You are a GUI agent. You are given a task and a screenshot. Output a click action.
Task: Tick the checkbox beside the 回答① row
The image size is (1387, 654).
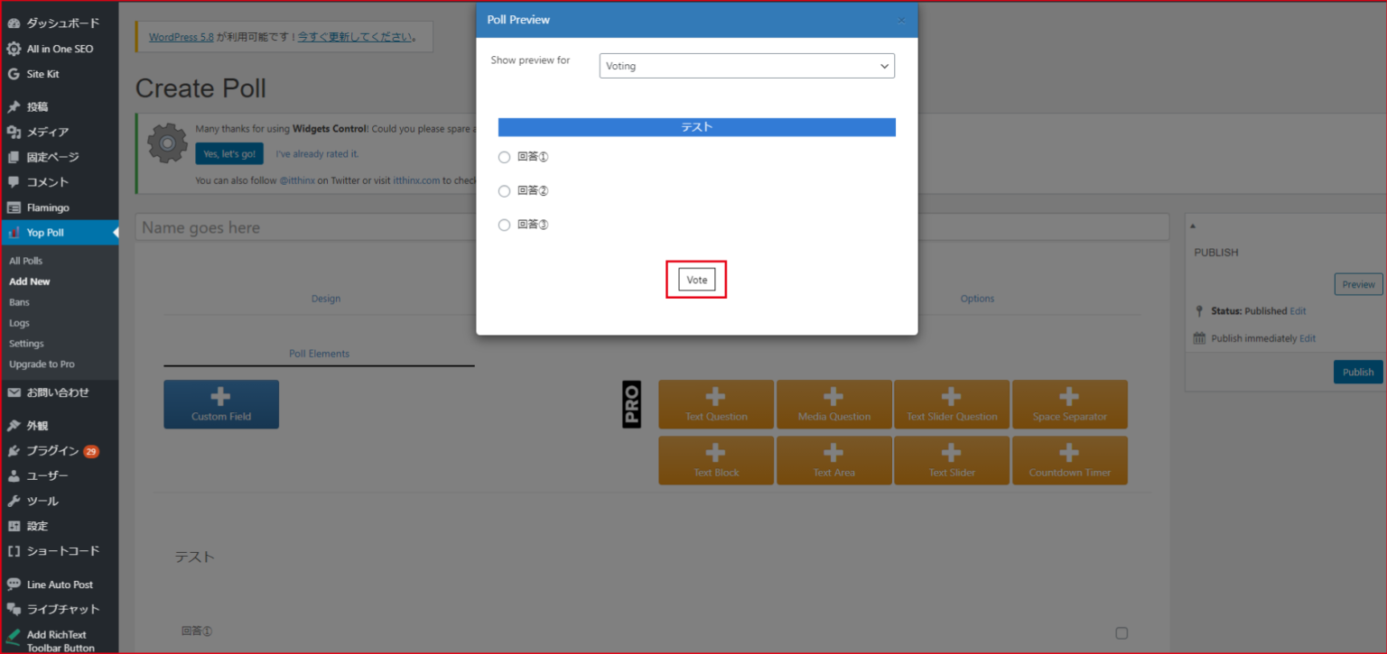[1122, 632]
